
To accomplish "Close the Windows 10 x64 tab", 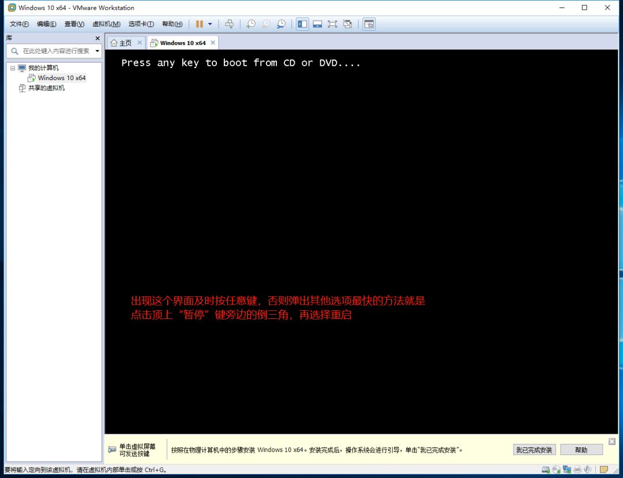I will [213, 43].
